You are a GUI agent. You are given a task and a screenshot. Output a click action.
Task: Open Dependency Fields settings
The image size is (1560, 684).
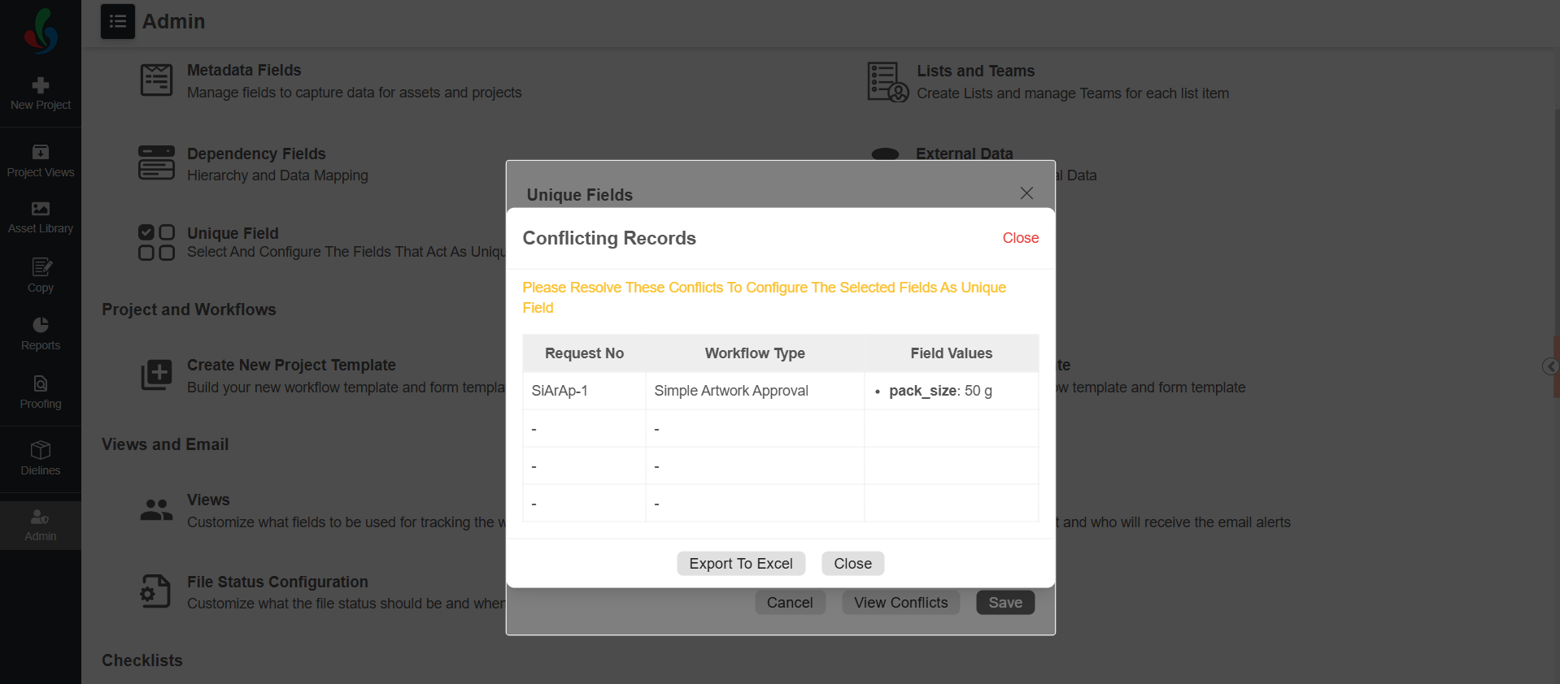click(x=256, y=154)
